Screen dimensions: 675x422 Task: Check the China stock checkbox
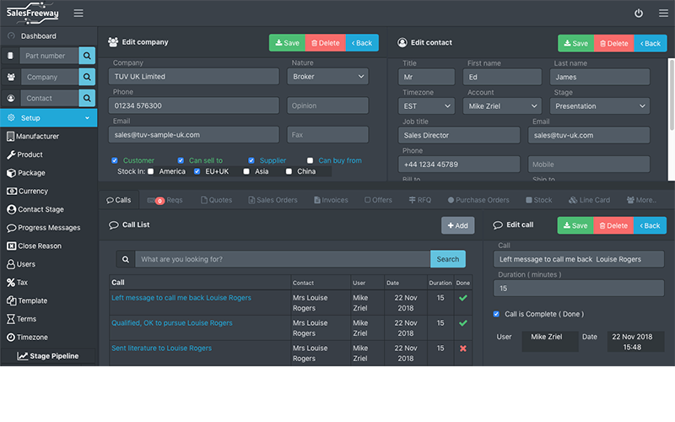(x=289, y=171)
